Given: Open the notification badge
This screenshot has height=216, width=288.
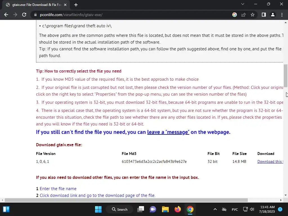Looking at the screenshot, I should click(280, 209).
